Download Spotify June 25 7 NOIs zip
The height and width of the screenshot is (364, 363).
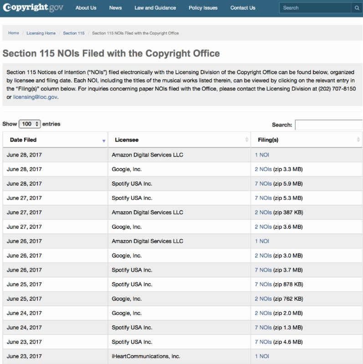pyautogui.click(x=263, y=284)
